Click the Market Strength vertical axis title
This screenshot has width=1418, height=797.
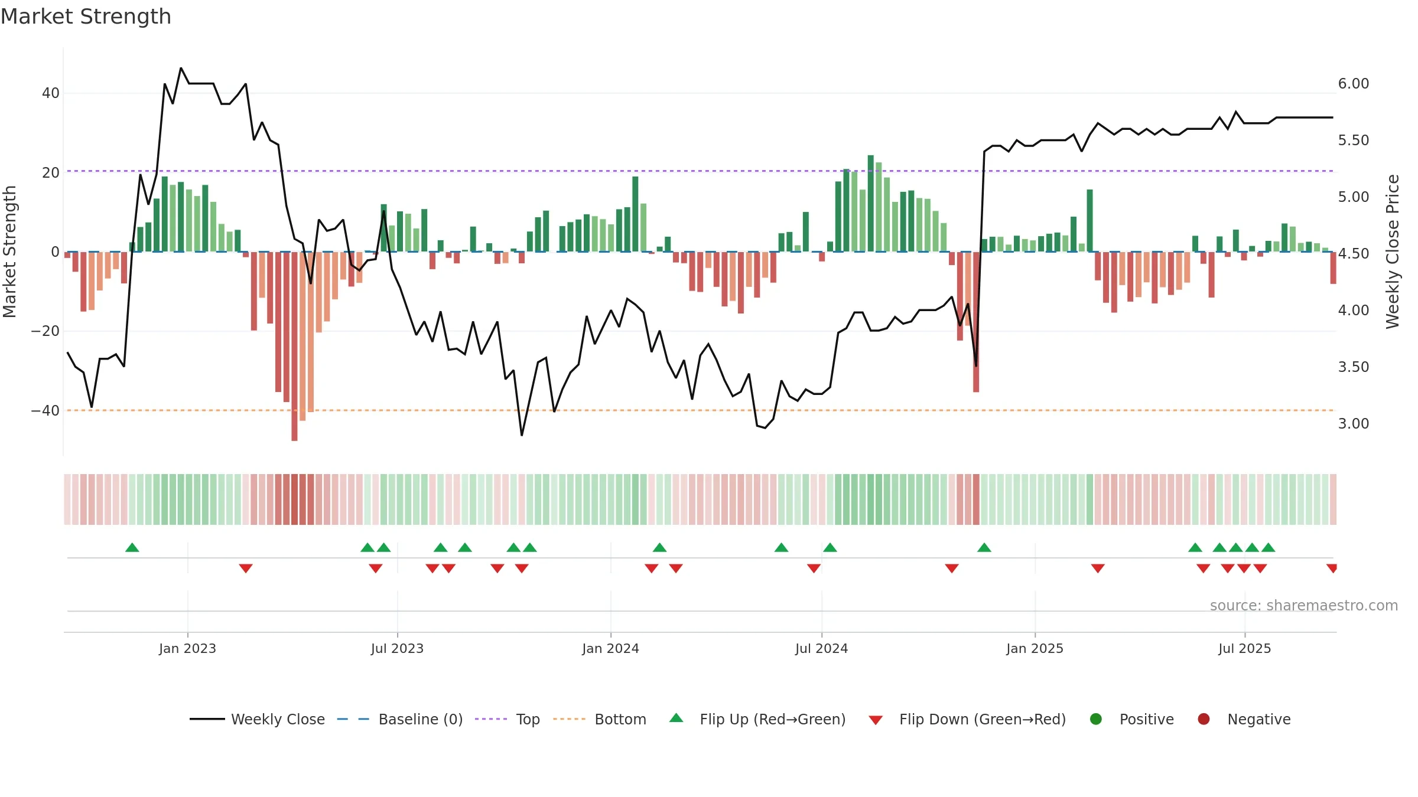tap(10, 251)
